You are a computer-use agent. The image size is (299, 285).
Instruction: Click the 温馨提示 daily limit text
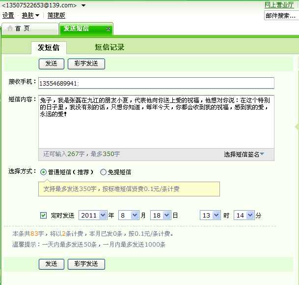(x=89, y=245)
